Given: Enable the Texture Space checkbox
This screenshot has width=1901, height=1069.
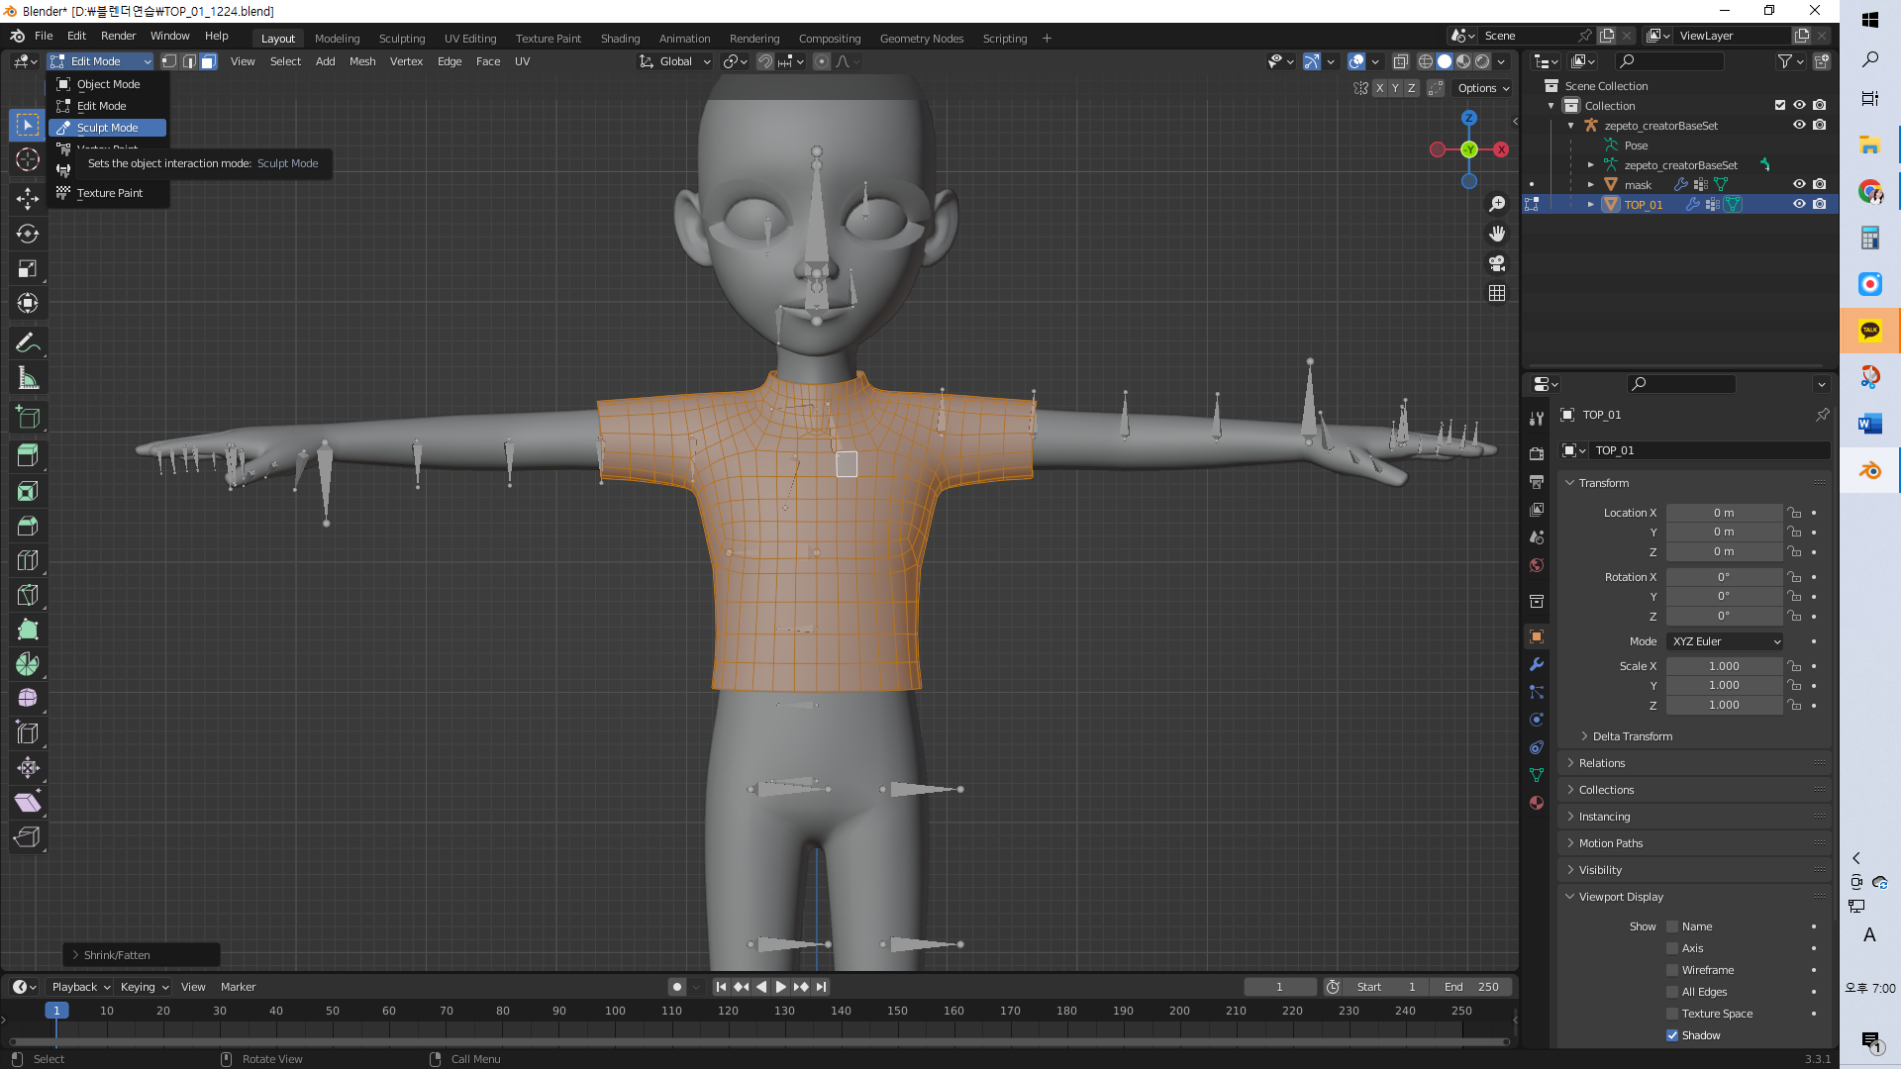Looking at the screenshot, I should pos(1672,1014).
